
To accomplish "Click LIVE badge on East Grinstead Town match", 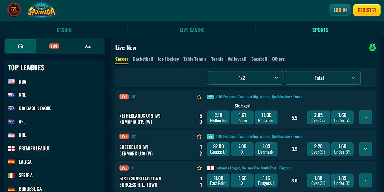I will tap(124, 168).
